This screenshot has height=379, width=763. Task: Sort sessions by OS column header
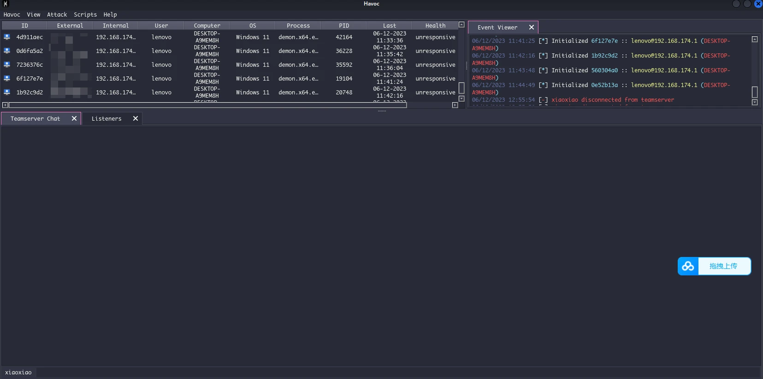[253, 26]
